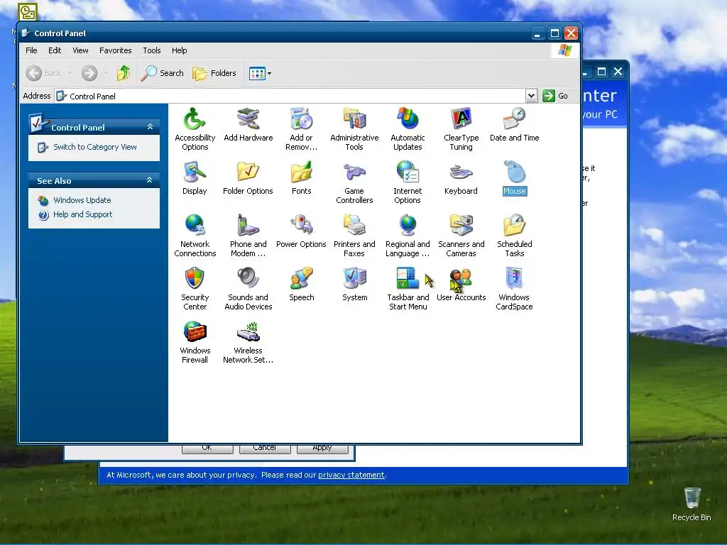Open Windows Firewall
Image resolution: width=727 pixels, height=545 pixels.
click(x=195, y=342)
